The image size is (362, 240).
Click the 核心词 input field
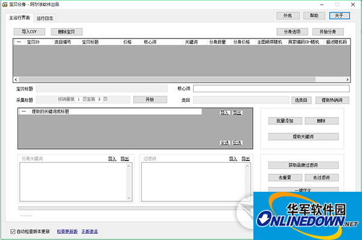(271, 89)
